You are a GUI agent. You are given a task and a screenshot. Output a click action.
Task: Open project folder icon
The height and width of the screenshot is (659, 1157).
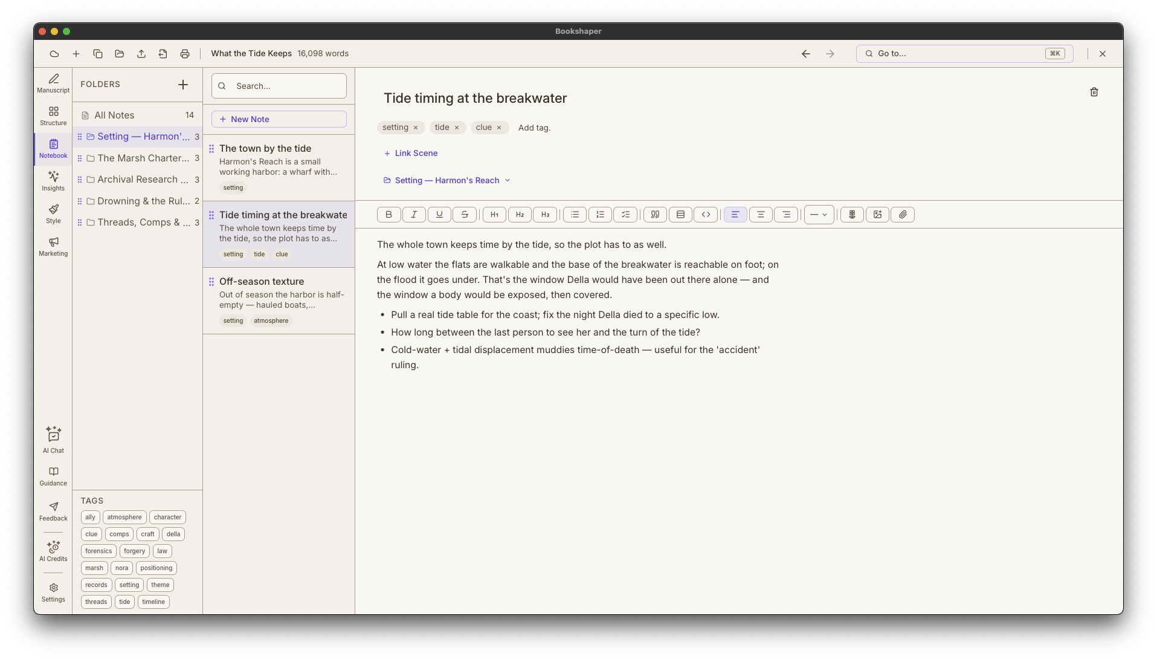click(x=120, y=54)
